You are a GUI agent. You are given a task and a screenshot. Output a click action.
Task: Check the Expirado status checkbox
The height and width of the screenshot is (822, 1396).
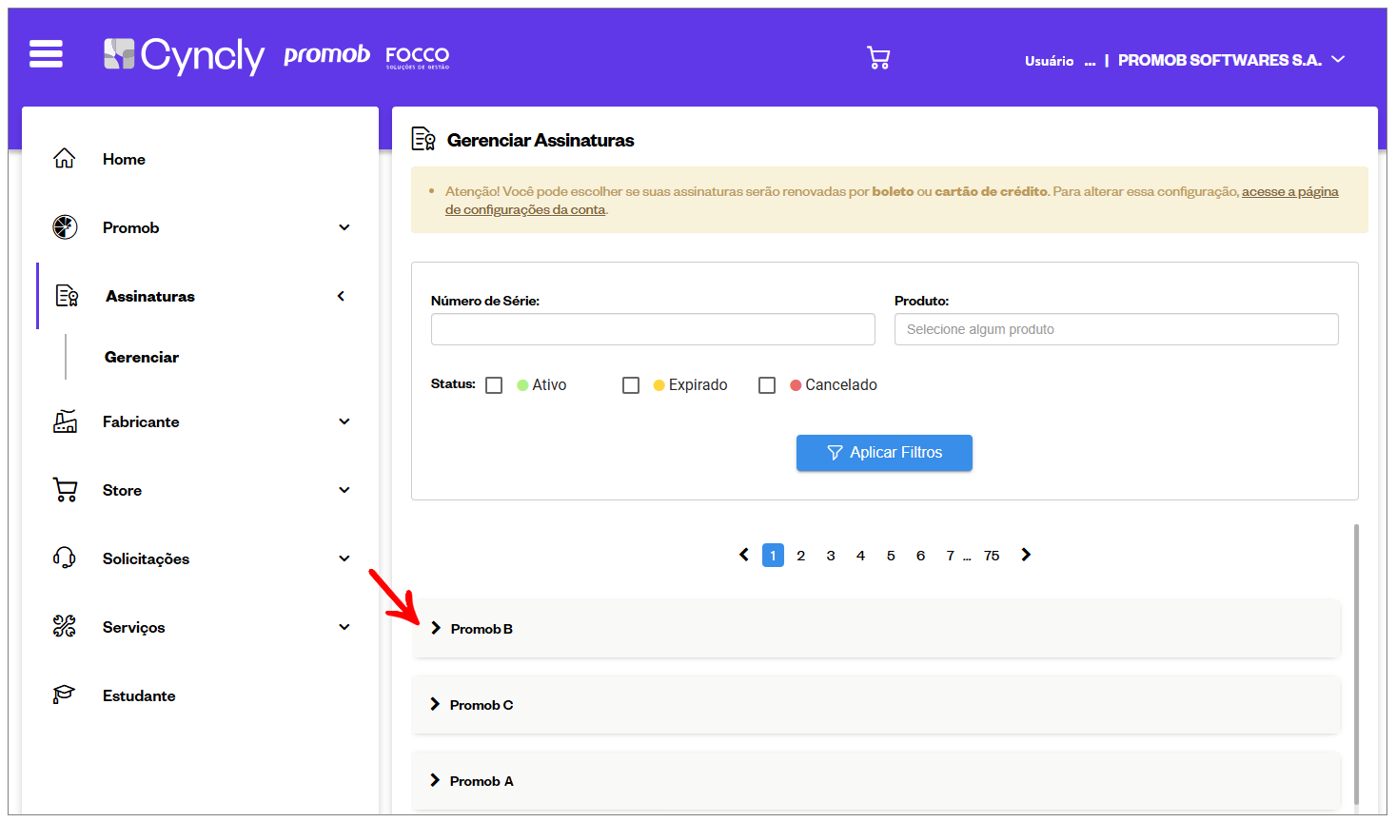[631, 385]
